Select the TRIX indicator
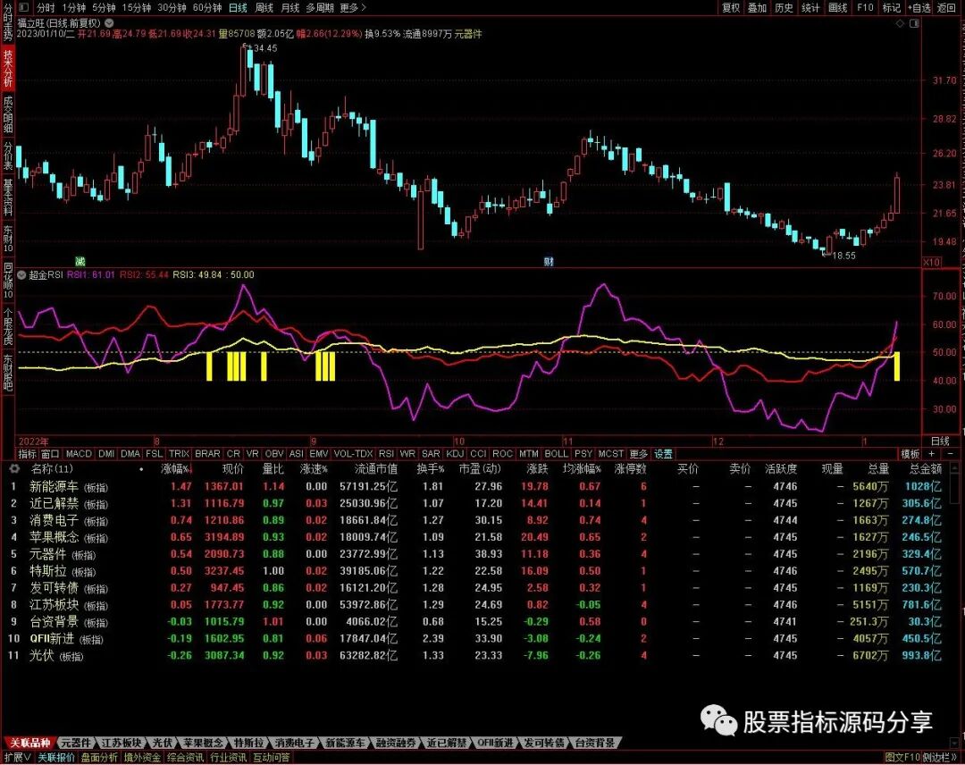This screenshot has width=965, height=765. coord(179,454)
